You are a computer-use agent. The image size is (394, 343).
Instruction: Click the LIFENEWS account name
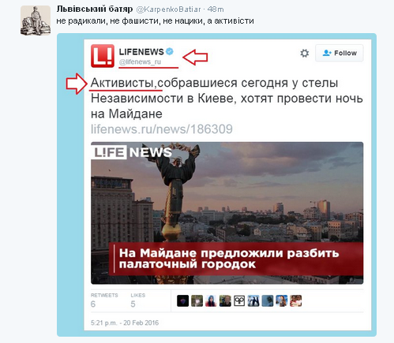pyautogui.click(x=141, y=52)
